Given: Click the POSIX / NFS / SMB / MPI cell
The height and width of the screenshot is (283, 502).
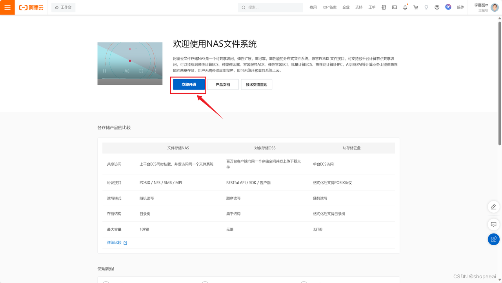Looking at the screenshot, I should (161, 183).
